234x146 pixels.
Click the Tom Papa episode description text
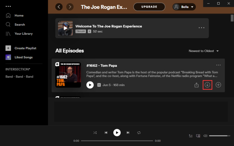(152, 74)
